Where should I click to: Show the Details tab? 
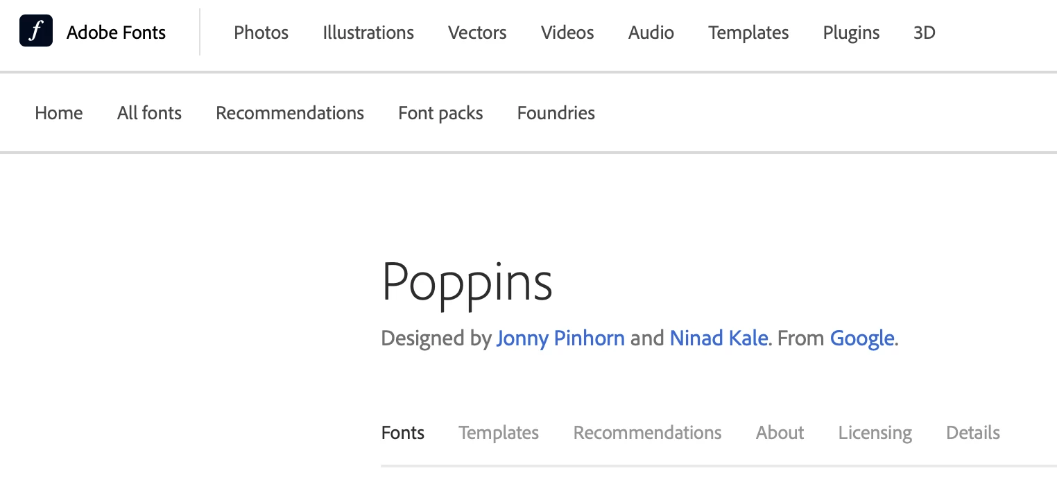coord(973,433)
